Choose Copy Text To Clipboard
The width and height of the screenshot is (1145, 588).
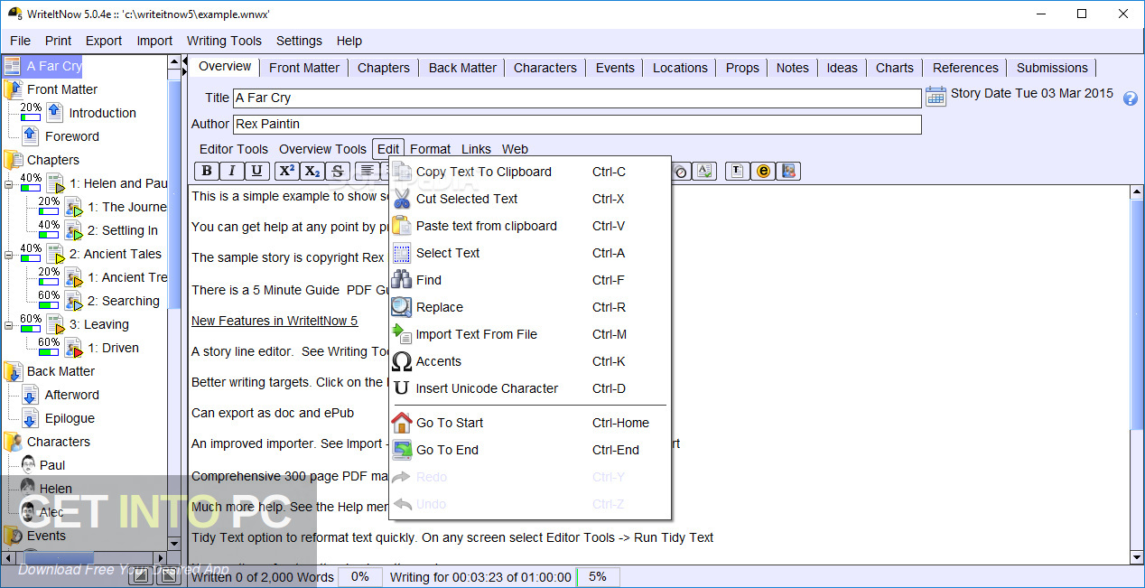pyautogui.click(x=530, y=172)
